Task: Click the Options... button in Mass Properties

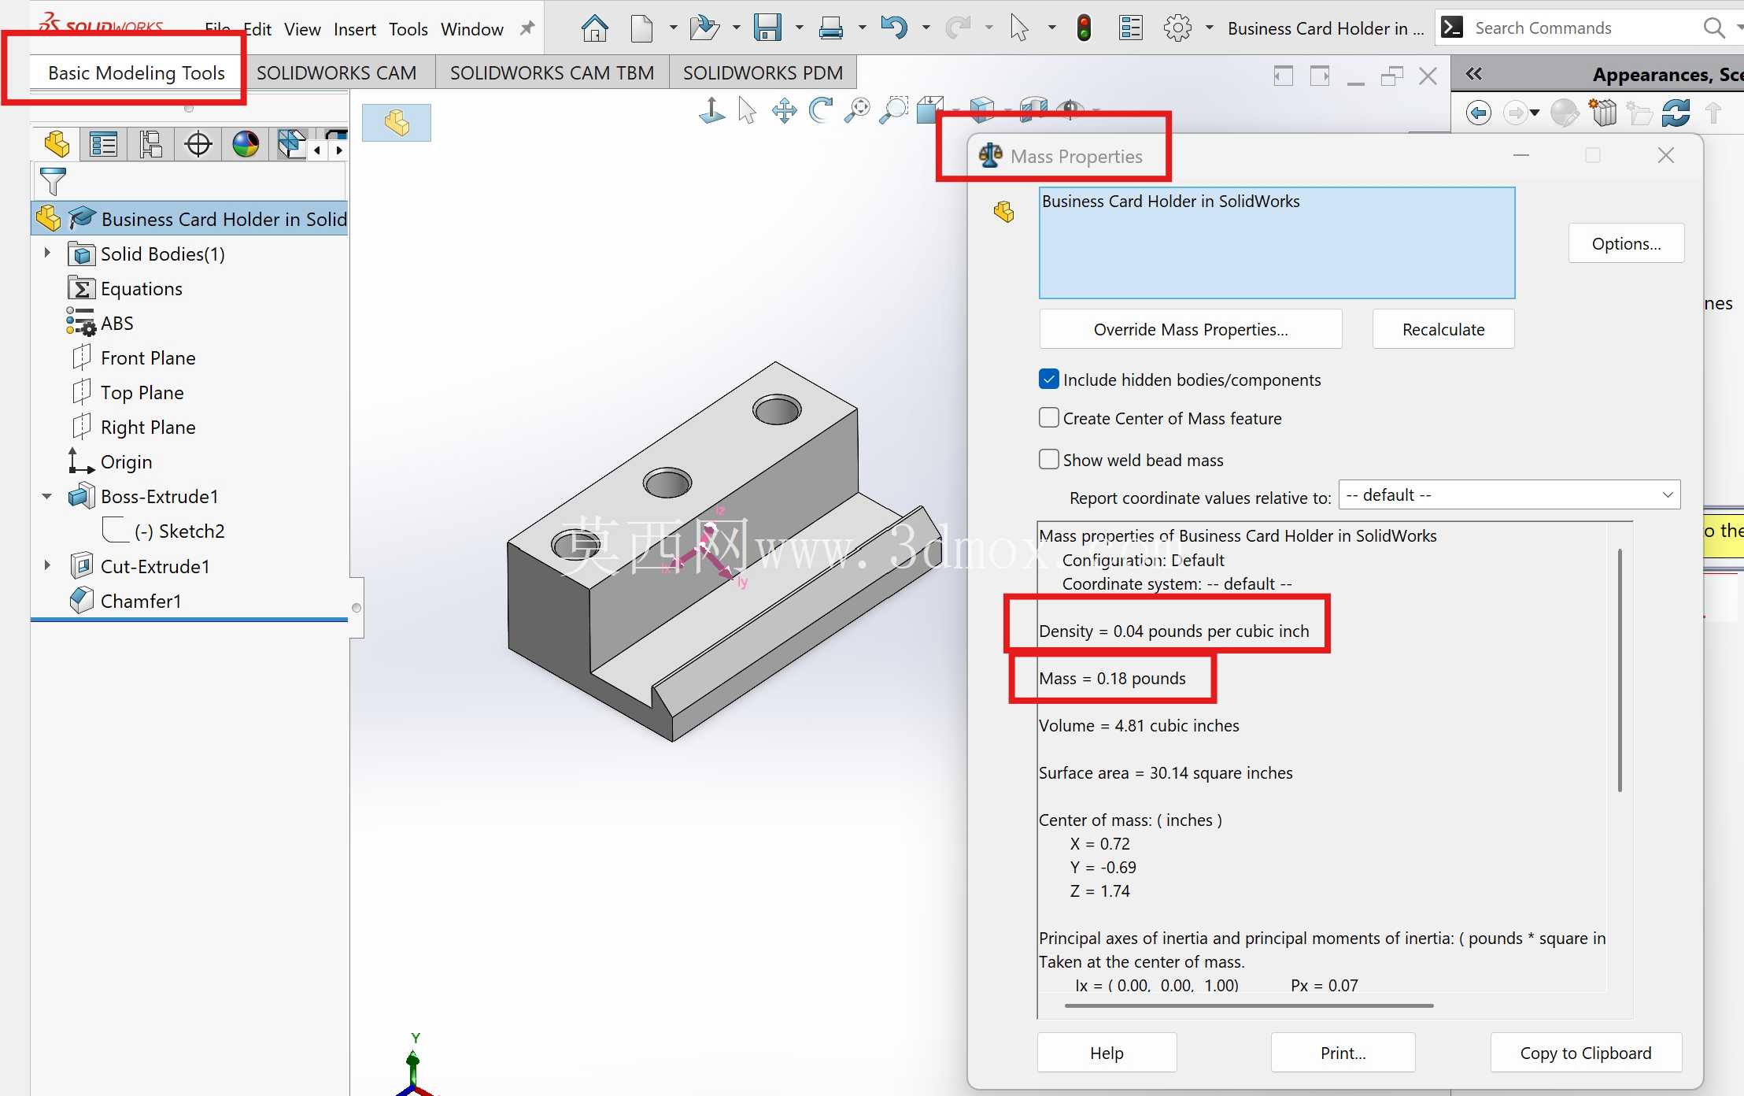Action: tap(1626, 243)
